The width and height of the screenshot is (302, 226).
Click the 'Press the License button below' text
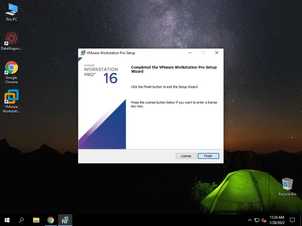tap(174, 104)
